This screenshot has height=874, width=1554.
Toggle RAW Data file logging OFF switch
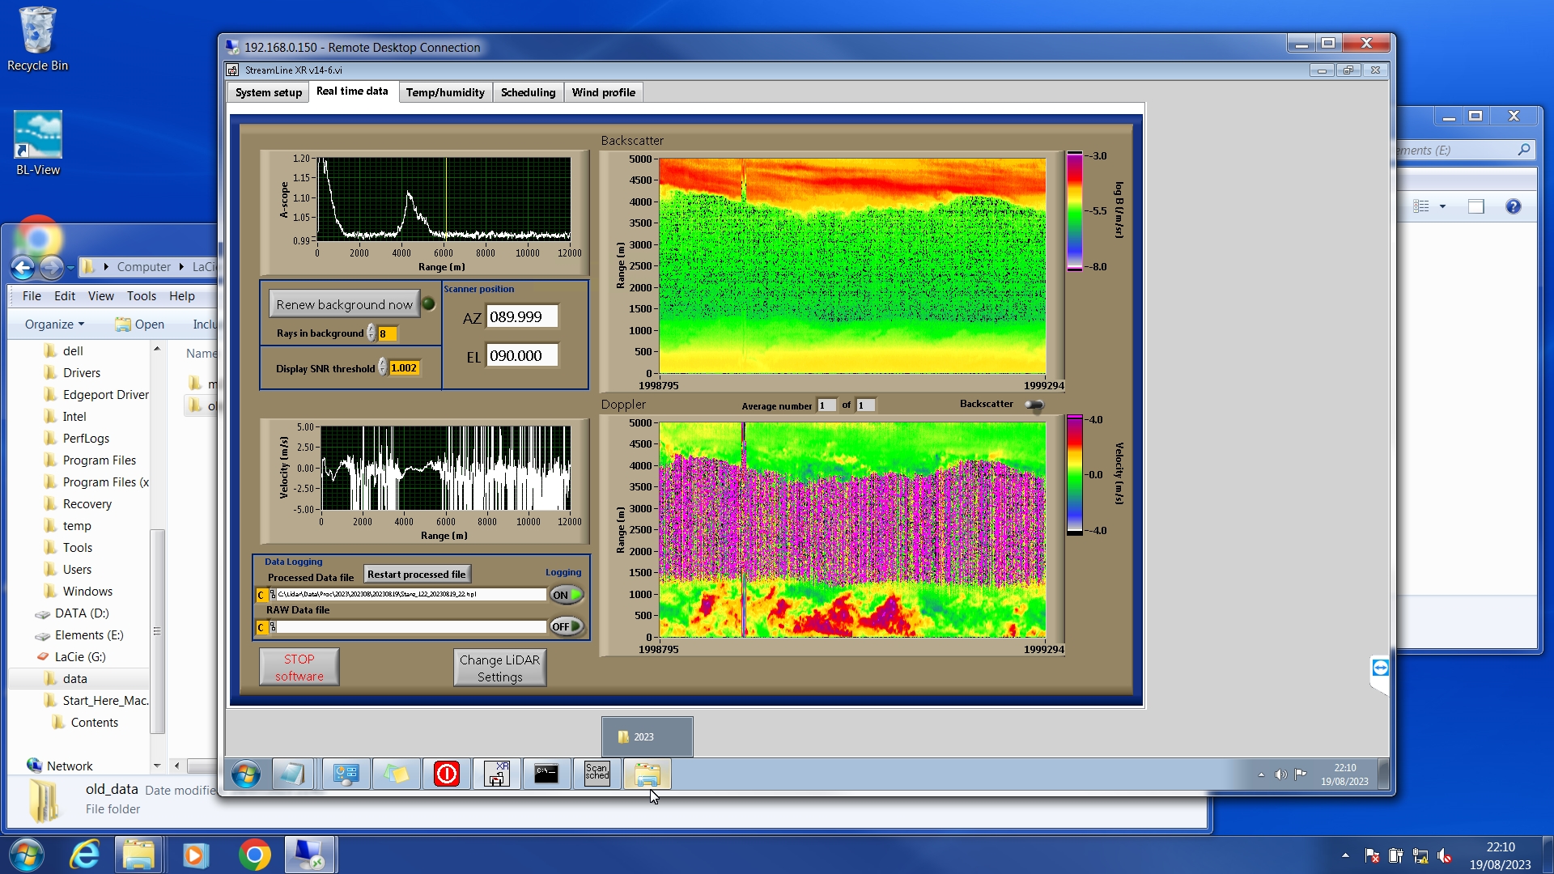point(567,626)
